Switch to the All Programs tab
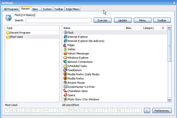The width and height of the screenshot is (177, 118). point(12,9)
